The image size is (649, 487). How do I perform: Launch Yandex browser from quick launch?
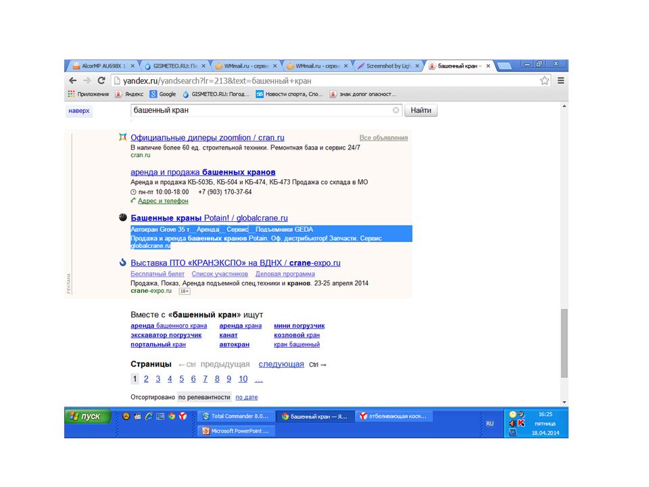183,416
